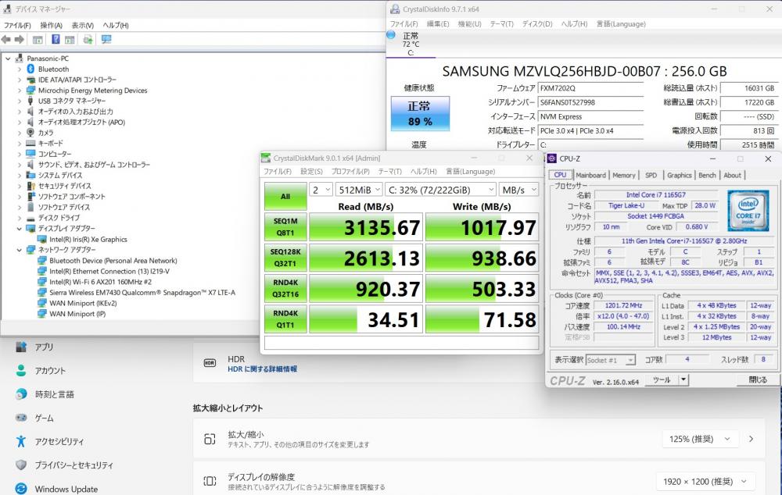Click the Back arrow in Device Manager toolbar
782x495 pixels.
coord(6,39)
